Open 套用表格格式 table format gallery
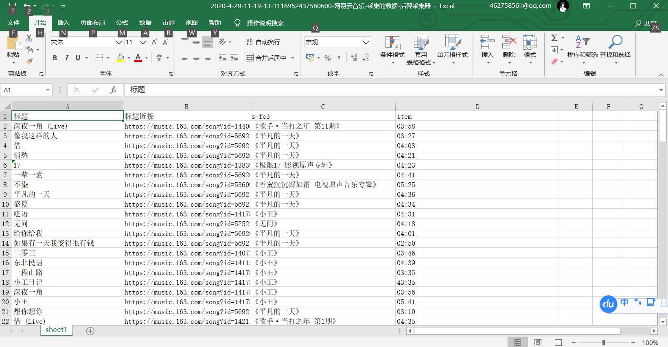The image size is (668, 347). [x=421, y=50]
